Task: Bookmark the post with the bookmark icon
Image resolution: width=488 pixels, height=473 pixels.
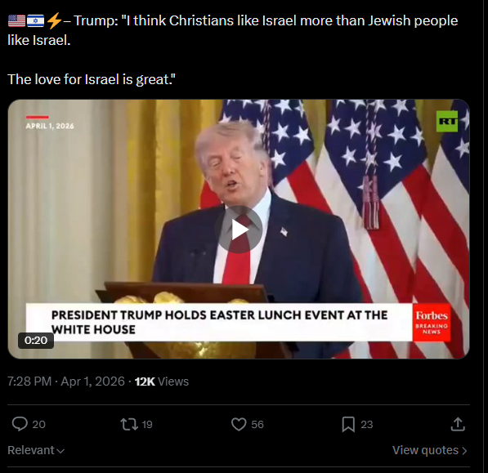Action: [x=348, y=424]
